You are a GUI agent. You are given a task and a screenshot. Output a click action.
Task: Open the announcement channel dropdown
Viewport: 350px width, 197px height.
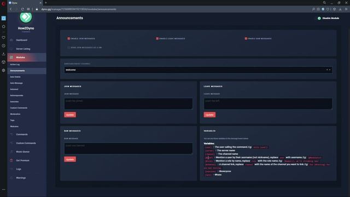198,70
